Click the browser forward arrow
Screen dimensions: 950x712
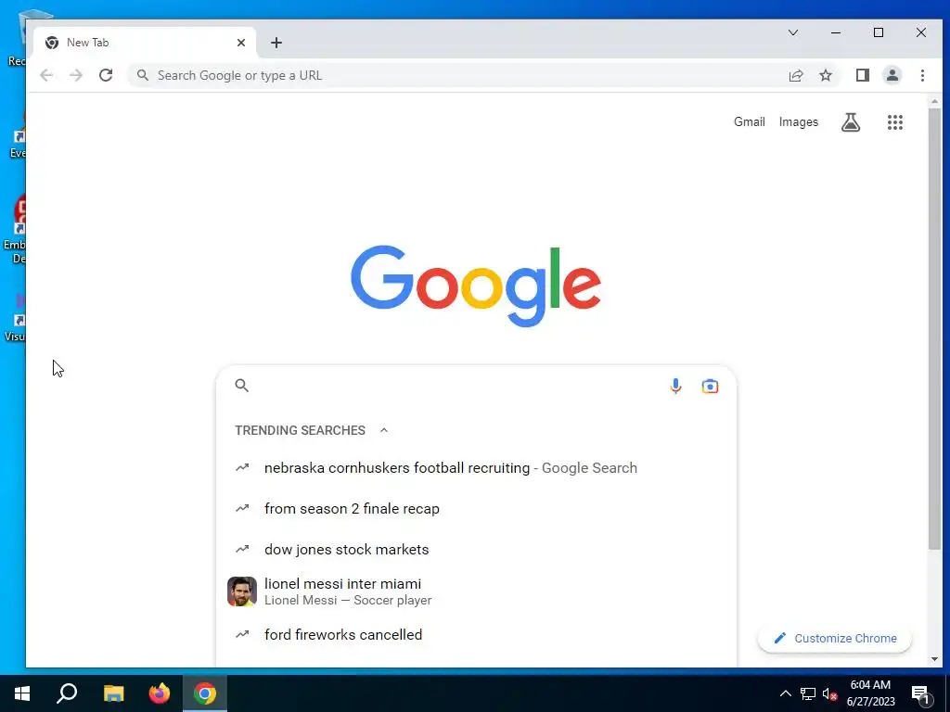click(76, 75)
